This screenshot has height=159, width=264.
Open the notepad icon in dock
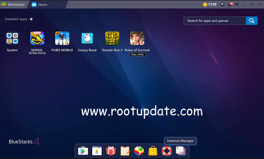coord(125,151)
